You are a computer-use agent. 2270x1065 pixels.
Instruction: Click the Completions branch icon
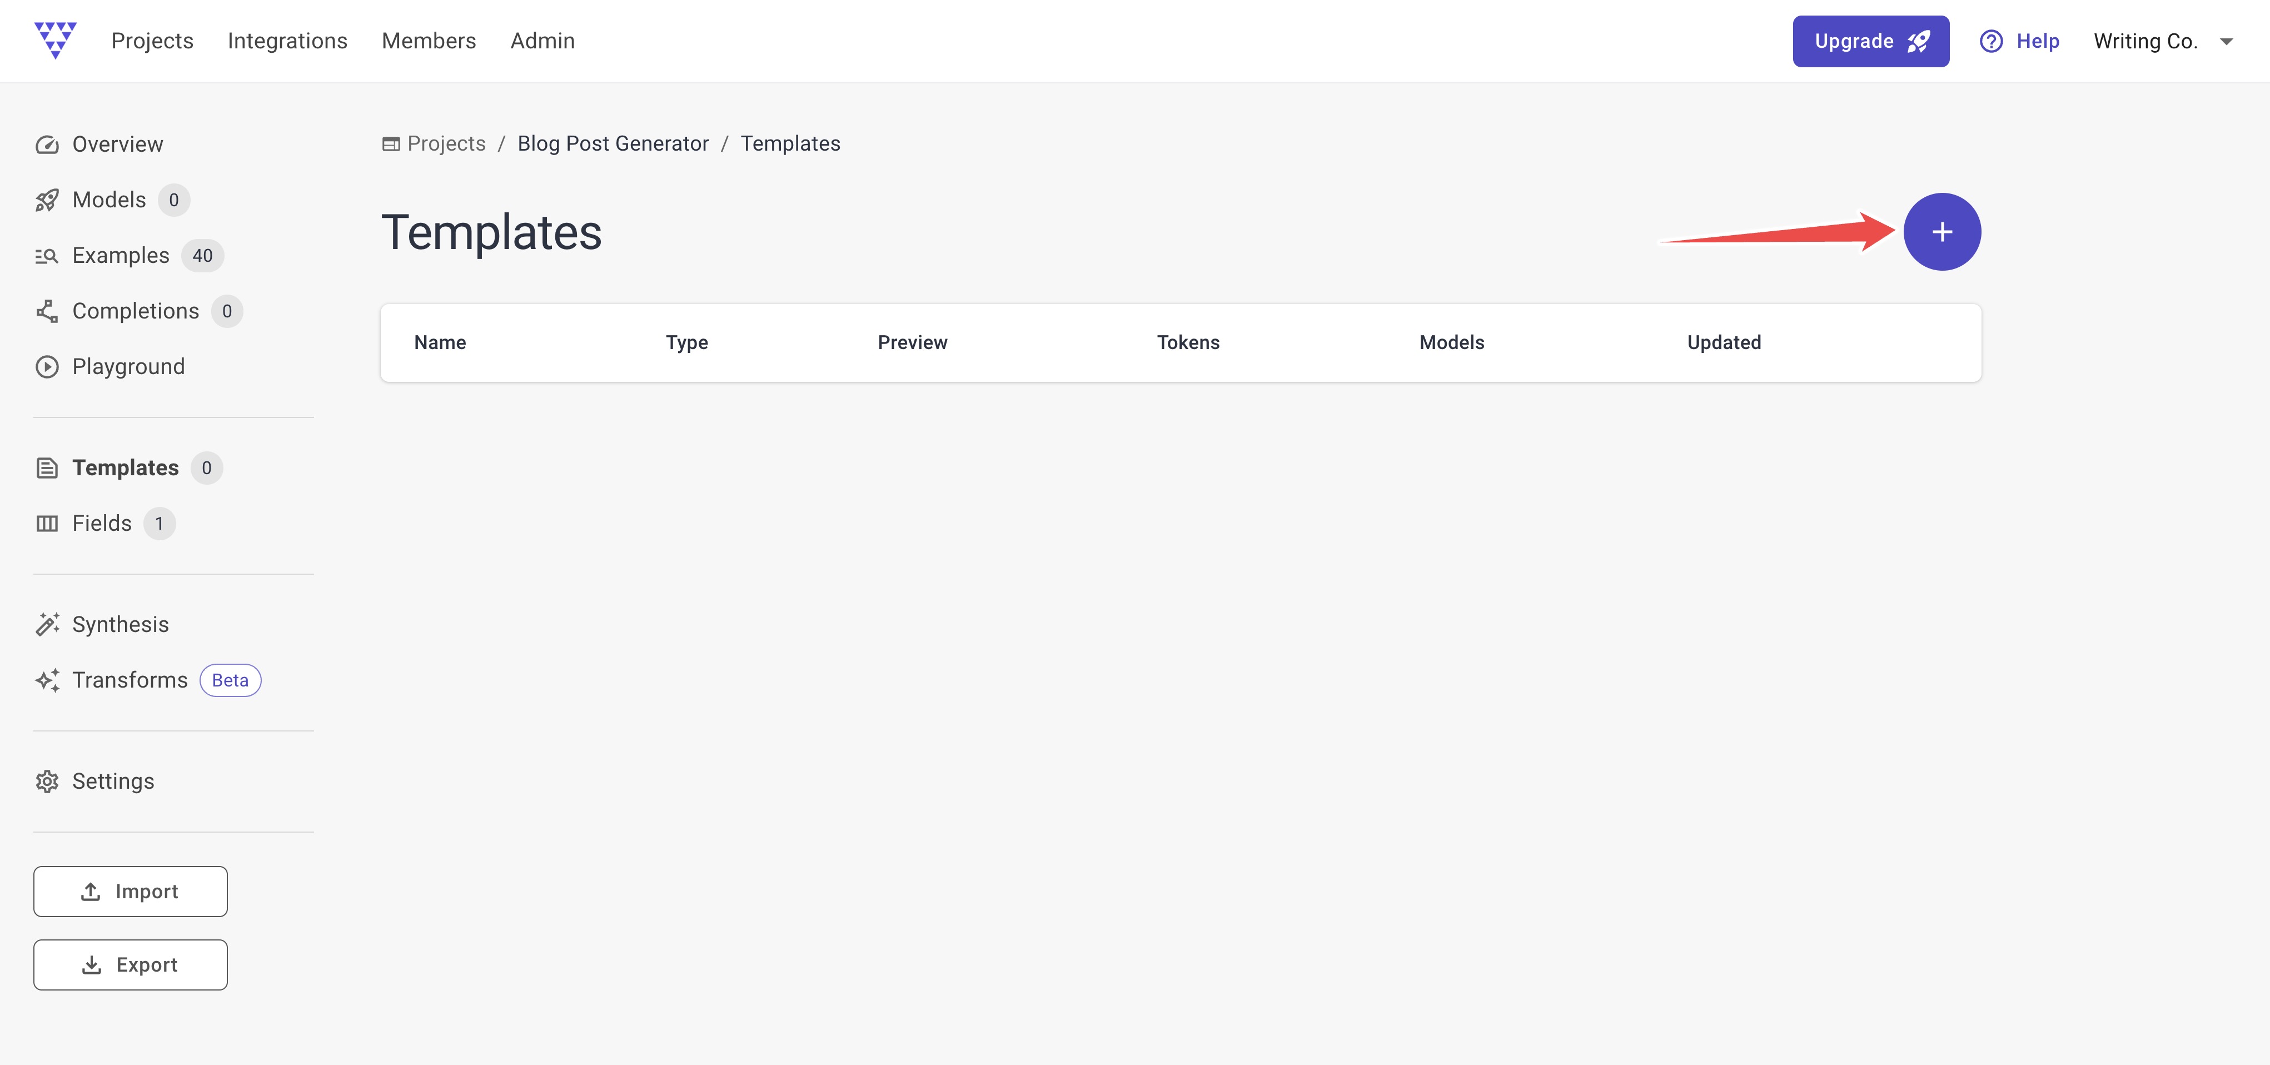point(47,311)
